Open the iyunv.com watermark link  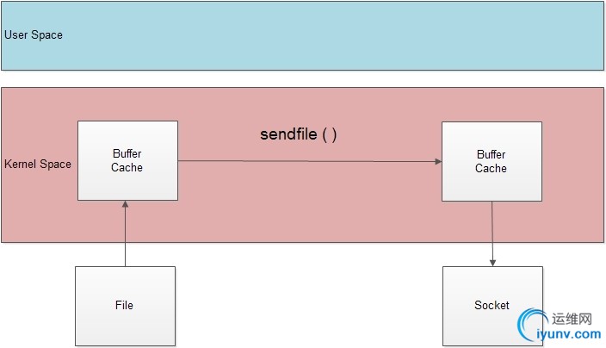tap(569, 334)
